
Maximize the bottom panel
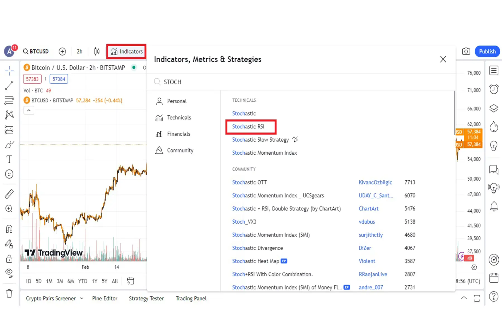[x=477, y=298]
